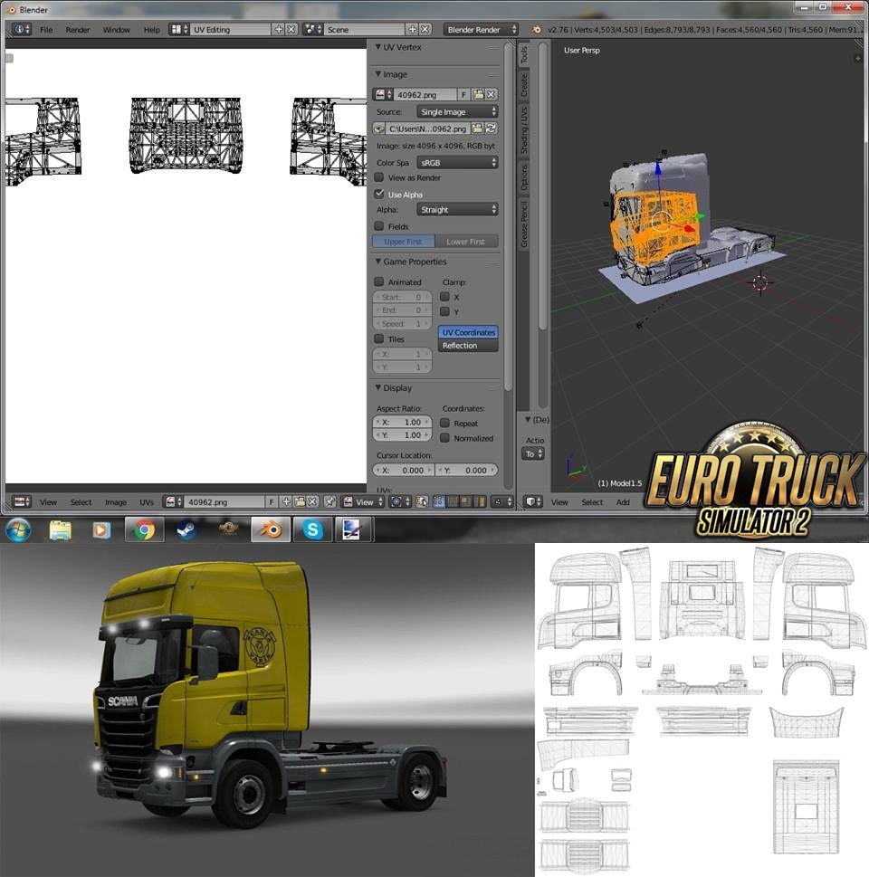Open Steam from the taskbar
The image size is (869, 877).
186,529
